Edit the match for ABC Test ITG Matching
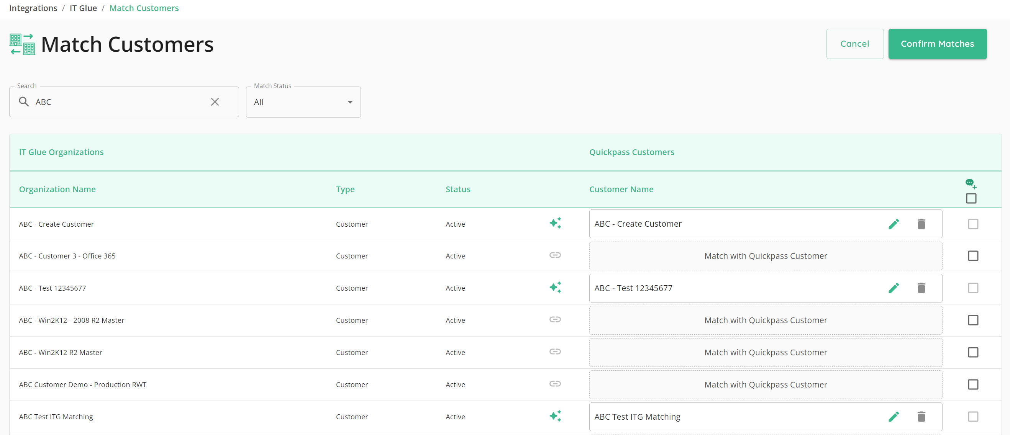 894,417
